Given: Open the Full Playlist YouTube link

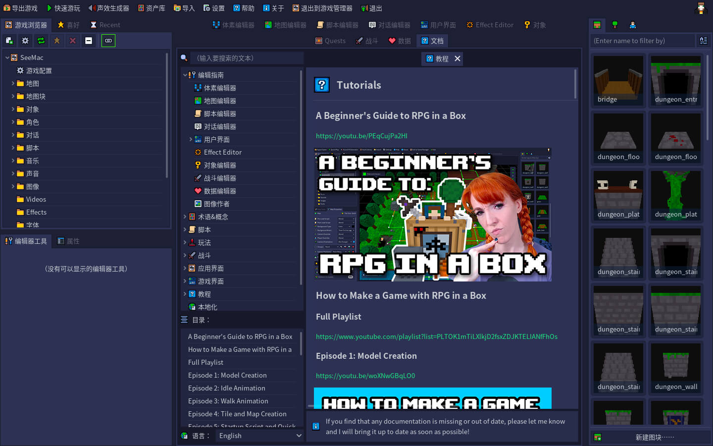Looking at the screenshot, I should point(437,336).
